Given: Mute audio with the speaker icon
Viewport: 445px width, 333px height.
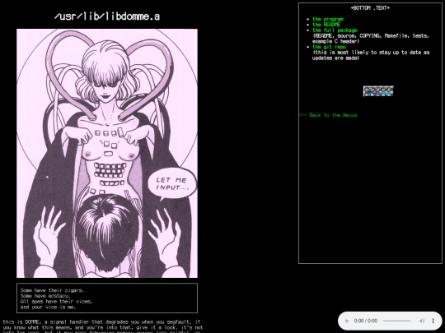Looking at the screenshot, I should point(422,321).
